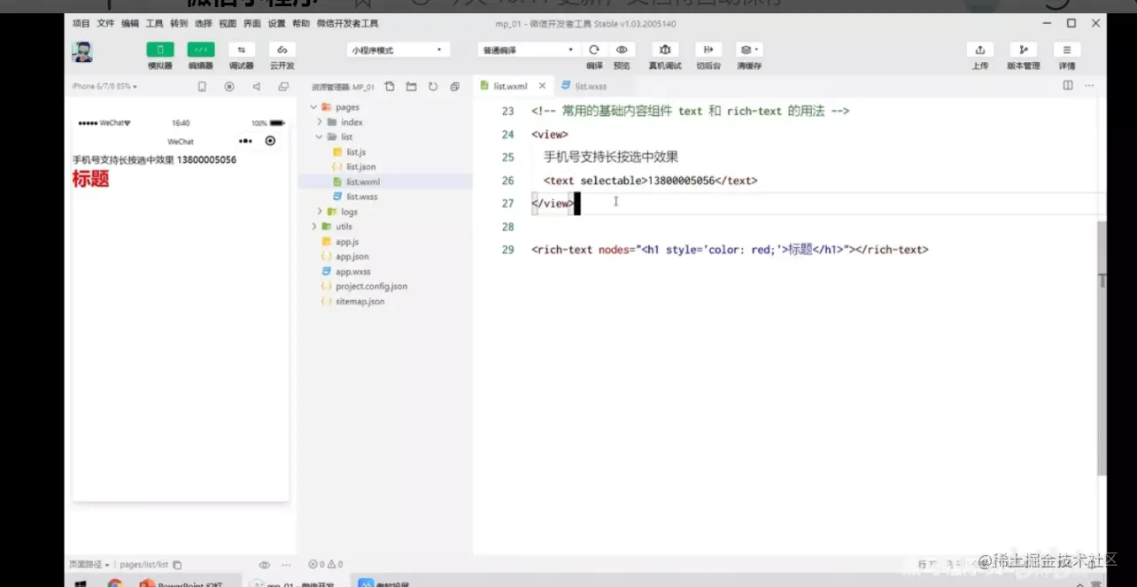Open the editor more actions ellipsis
This screenshot has width=1137, height=587.
[1089, 86]
